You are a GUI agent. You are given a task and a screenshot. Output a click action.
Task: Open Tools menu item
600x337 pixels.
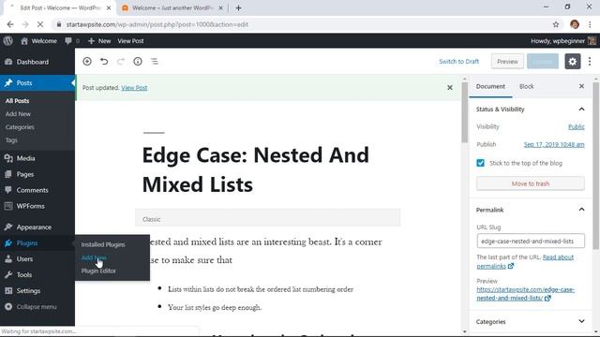pyautogui.click(x=24, y=274)
